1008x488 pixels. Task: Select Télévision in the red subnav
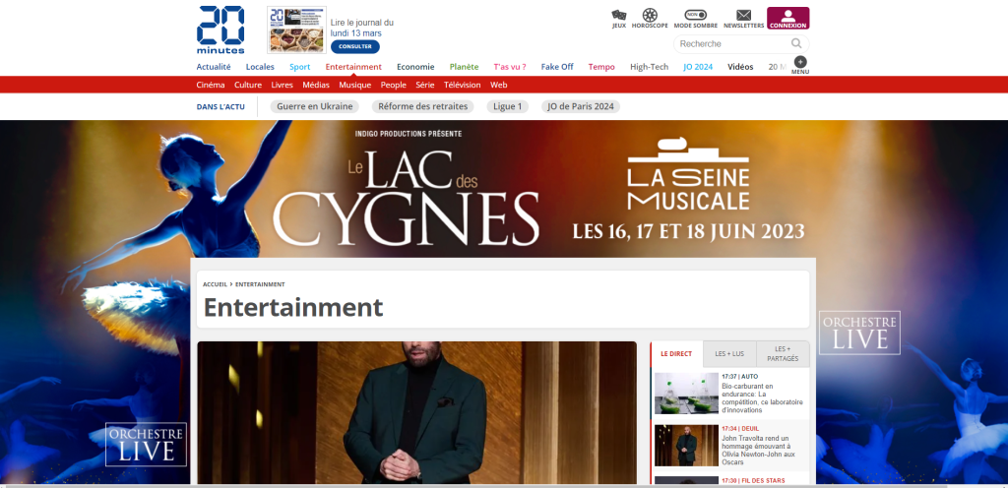point(463,85)
